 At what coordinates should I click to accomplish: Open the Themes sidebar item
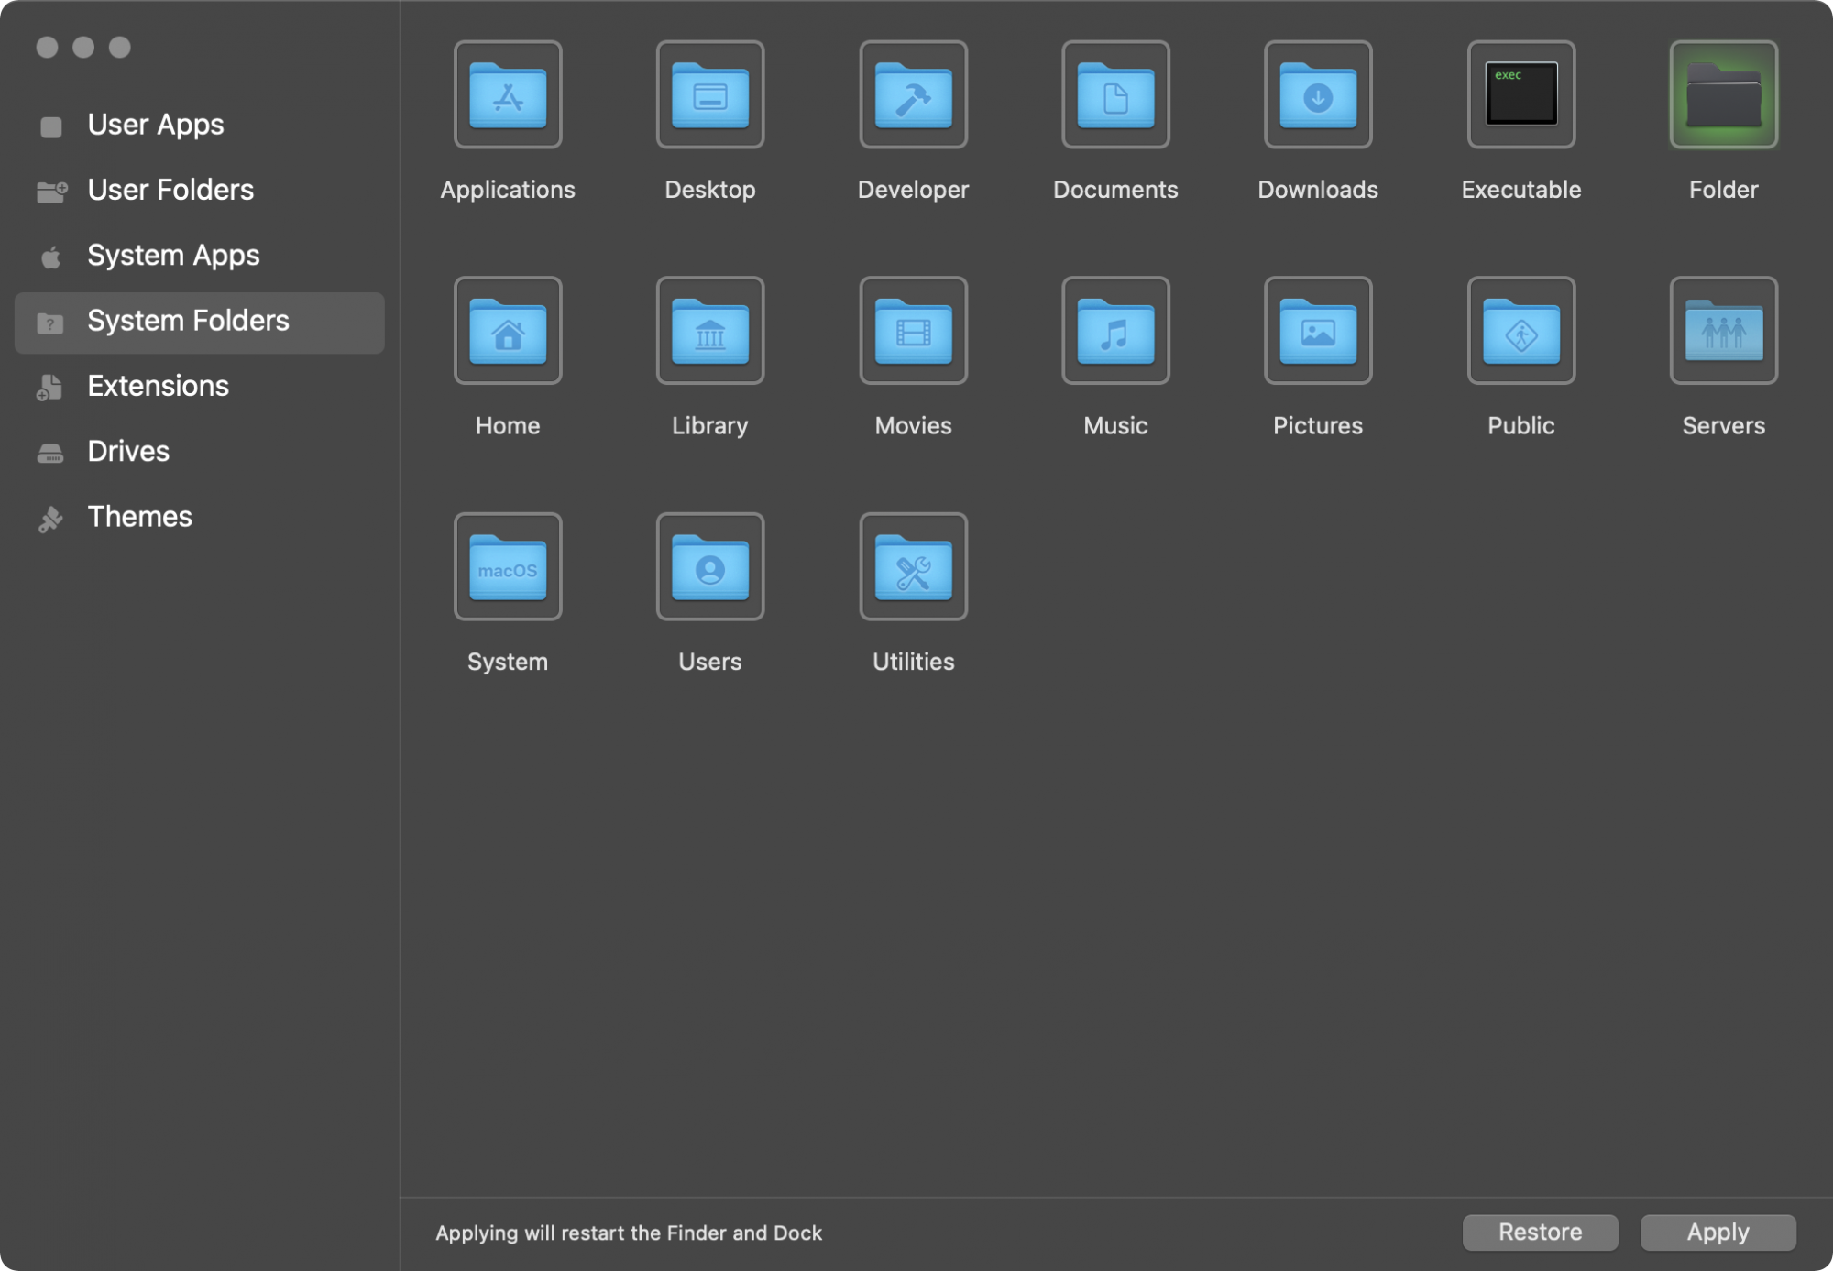tap(139, 517)
